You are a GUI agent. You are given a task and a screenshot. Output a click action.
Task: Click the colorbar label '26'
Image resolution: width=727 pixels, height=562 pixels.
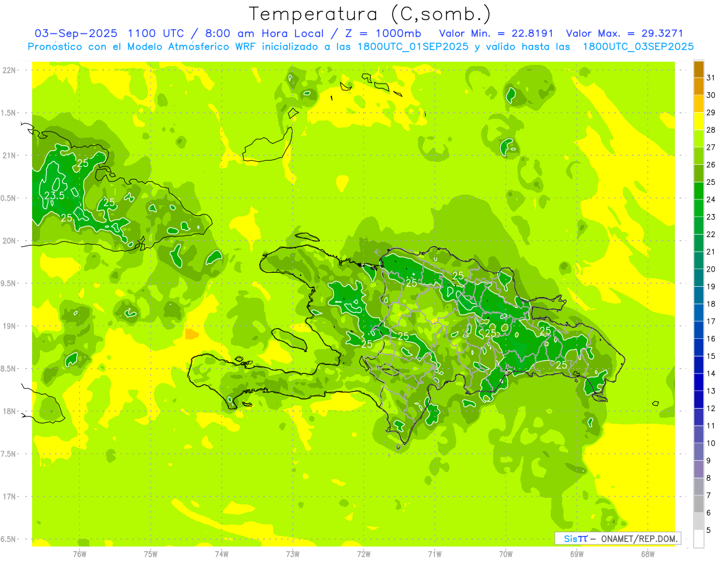[711, 165]
